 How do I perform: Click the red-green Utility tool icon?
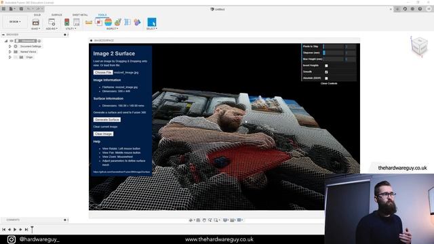[x=66, y=22]
